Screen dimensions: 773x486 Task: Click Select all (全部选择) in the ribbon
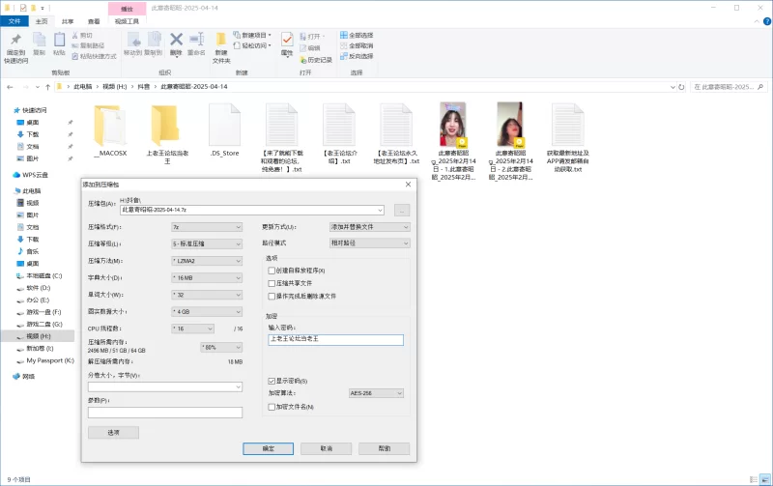[357, 36]
